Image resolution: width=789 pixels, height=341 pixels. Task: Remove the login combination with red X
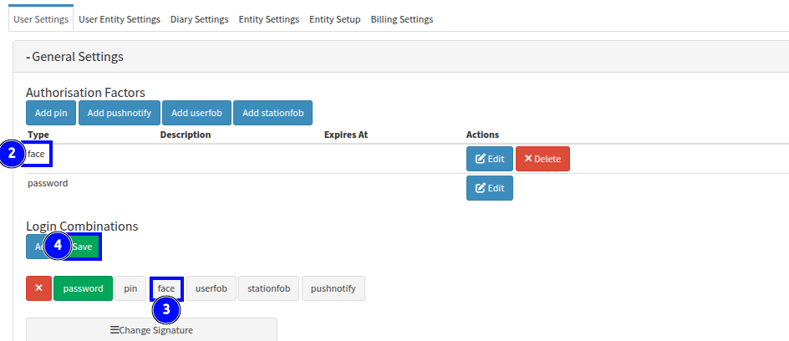coord(38,288)
